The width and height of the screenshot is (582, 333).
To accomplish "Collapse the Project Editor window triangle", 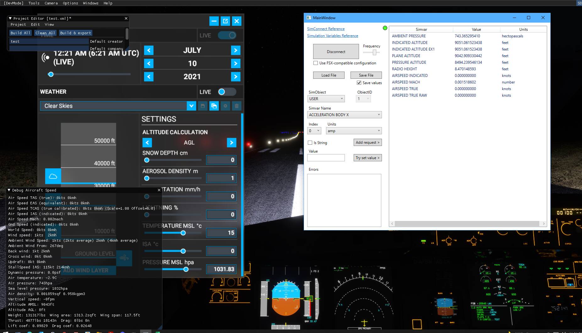I will click(x=10, y=19).
